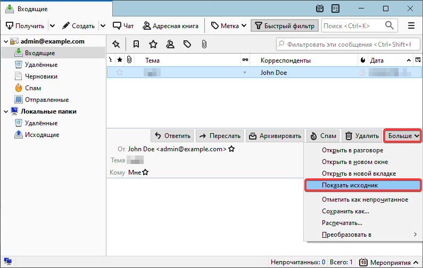This screenshot has width=423, height=268.
Task: Click the unread filter icon in quick filter bar
Action: [136, 44]
